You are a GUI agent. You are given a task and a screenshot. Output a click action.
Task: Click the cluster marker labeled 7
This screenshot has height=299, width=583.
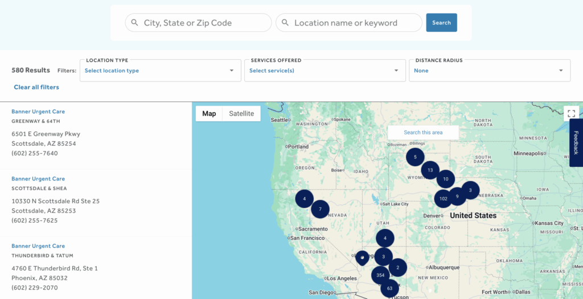(x=320, y=209)
